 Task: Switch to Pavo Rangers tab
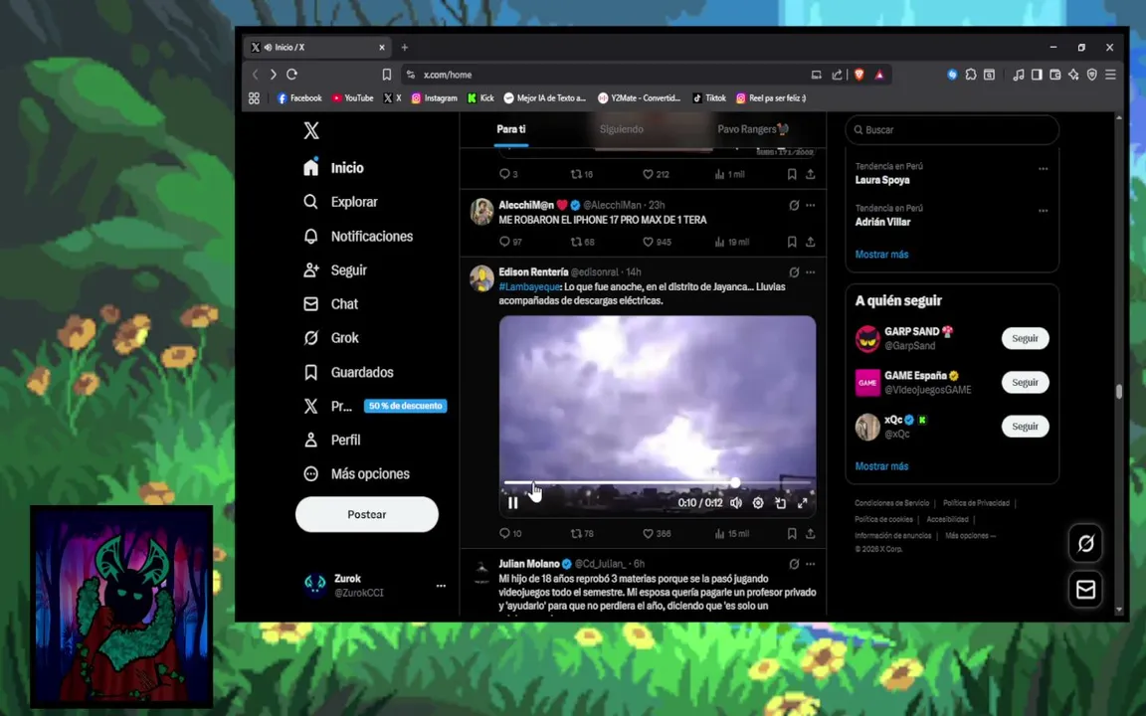click(753, 129)
